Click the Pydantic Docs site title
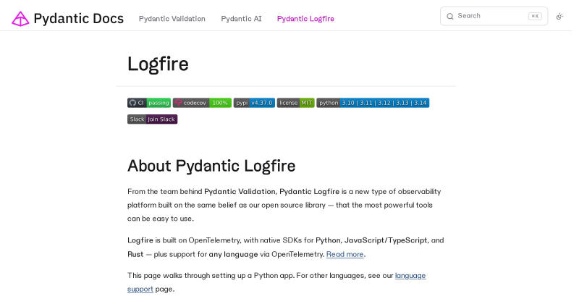The image size is (579, 304). 79,19
